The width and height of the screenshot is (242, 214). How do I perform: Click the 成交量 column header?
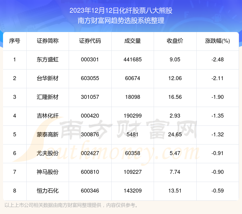(132, 41)
